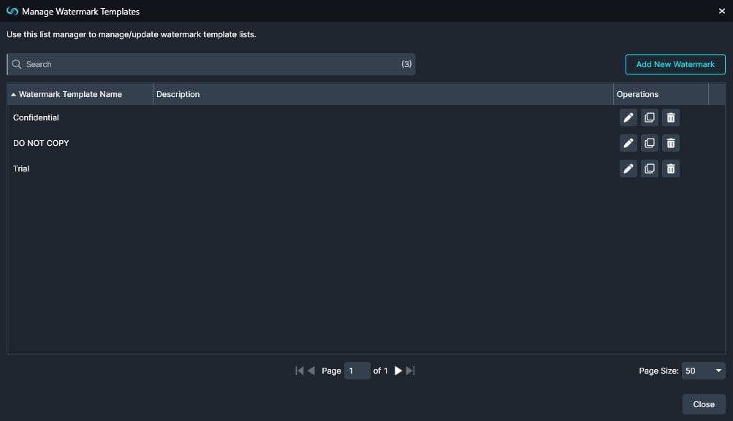This screenshot has height=421, width=733.
Task: Click the page number input field
Action: (x=357, y=371)
